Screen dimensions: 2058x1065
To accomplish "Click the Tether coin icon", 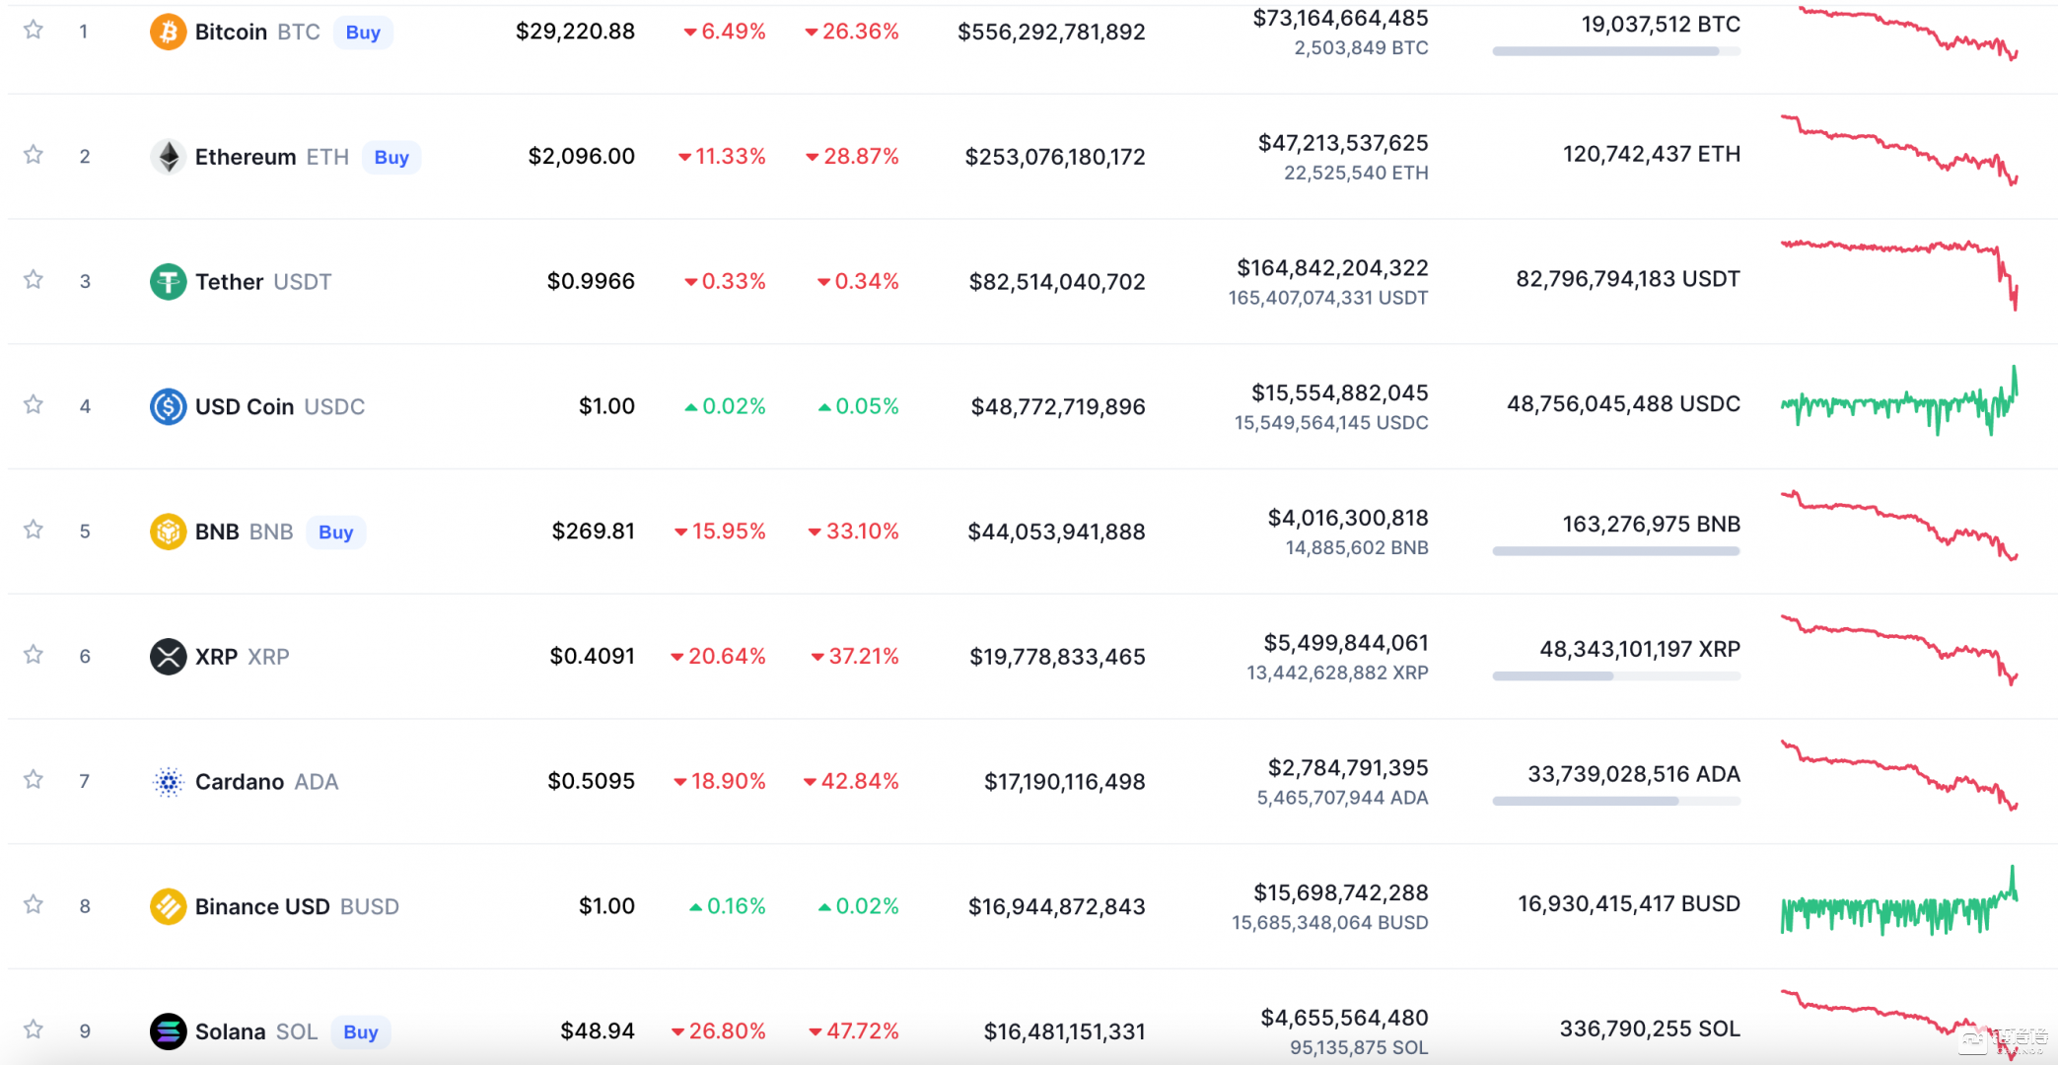I will [x=168, y=282].
